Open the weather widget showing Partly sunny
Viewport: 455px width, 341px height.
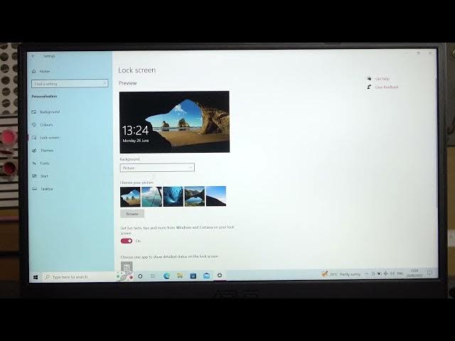pyautogui.click(x=341, y=274)
